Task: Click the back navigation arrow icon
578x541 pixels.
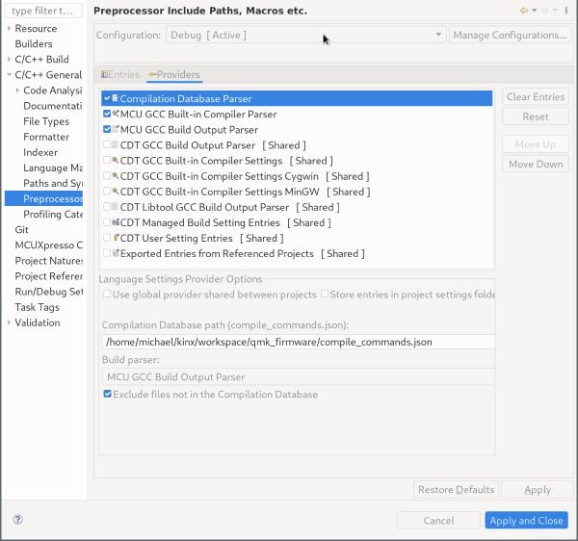Action: click(x=524, y=11)
